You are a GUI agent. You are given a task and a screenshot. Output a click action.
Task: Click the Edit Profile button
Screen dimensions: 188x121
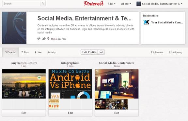89,52
